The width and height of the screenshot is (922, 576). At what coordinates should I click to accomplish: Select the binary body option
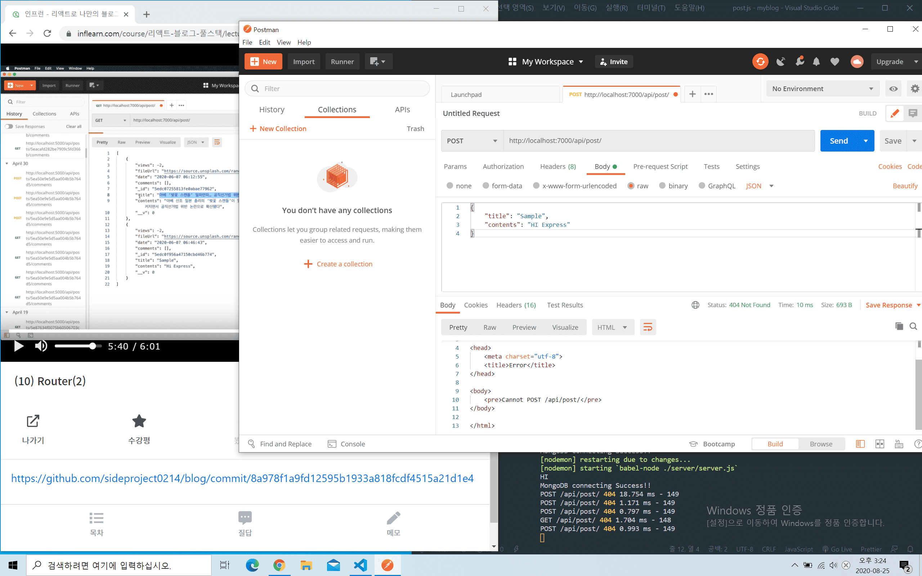663,186
